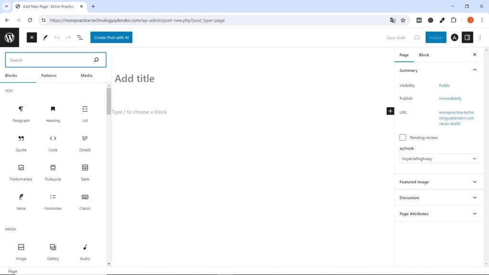This screenshot has width=489, height=275.
Task: Switch to the Patterns tab
Action: coord(49,75)
